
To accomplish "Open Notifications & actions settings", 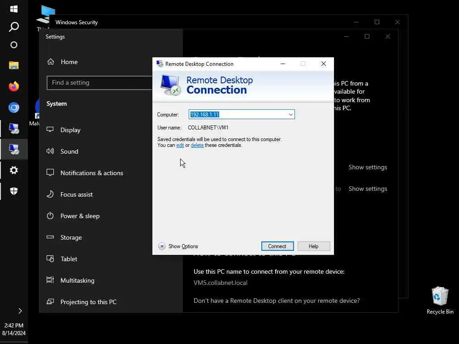I will pos(91,173).
